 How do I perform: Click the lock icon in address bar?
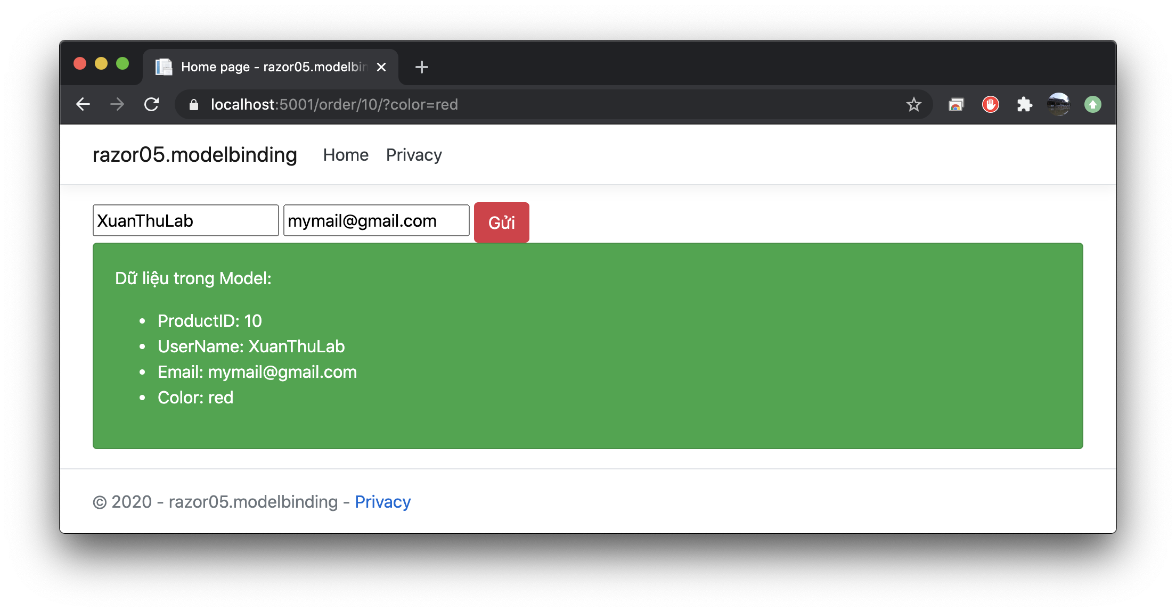point(194,105)
